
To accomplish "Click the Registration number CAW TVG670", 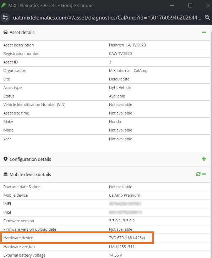I will [x=120, y=54].
